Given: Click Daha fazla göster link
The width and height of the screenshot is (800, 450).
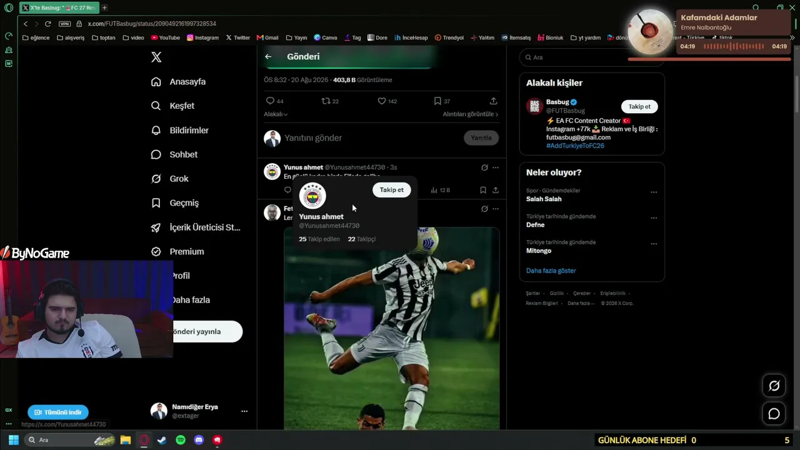Looking at the screenshot, I should coord(551,271).
